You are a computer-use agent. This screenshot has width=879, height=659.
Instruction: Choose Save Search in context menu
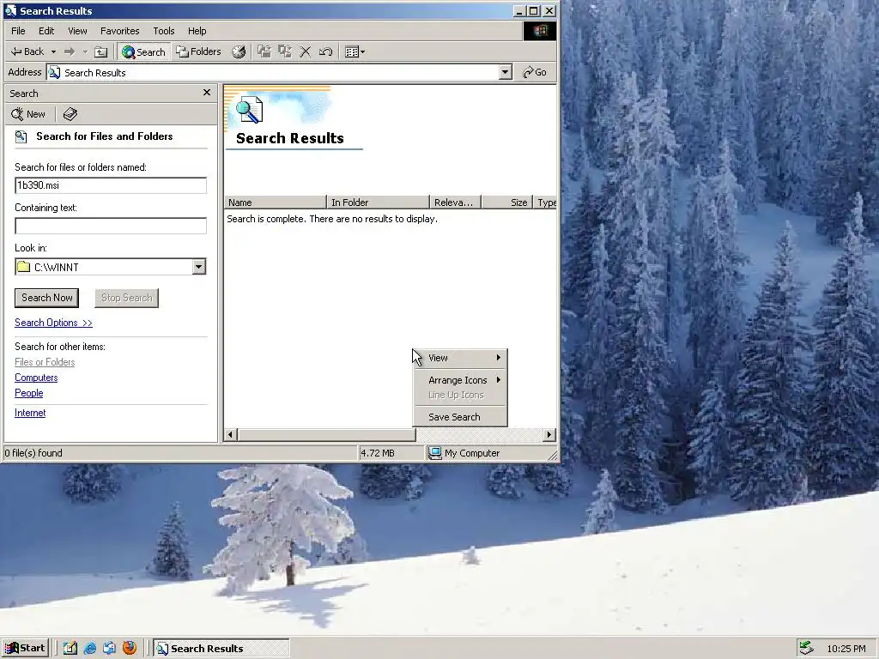[460, 417]
